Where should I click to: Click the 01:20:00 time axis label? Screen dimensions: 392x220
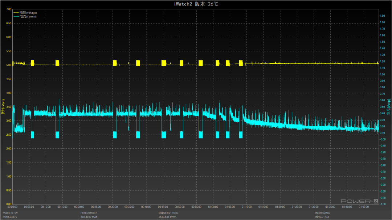pos(280,207)
